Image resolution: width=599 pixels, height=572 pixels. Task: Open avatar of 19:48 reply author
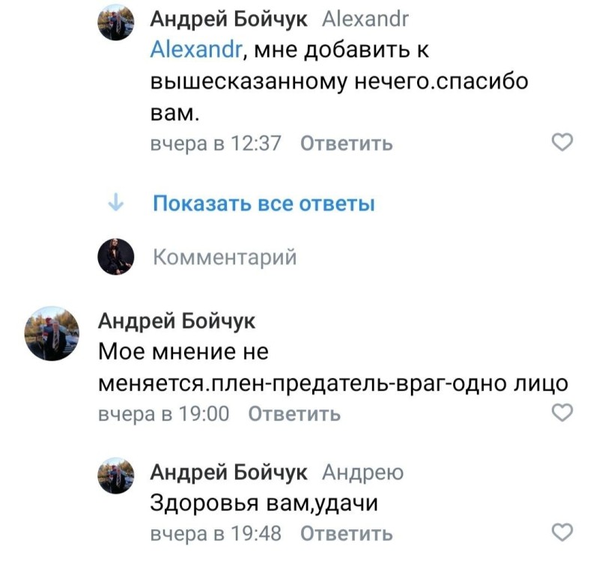[x=116, y=475]
